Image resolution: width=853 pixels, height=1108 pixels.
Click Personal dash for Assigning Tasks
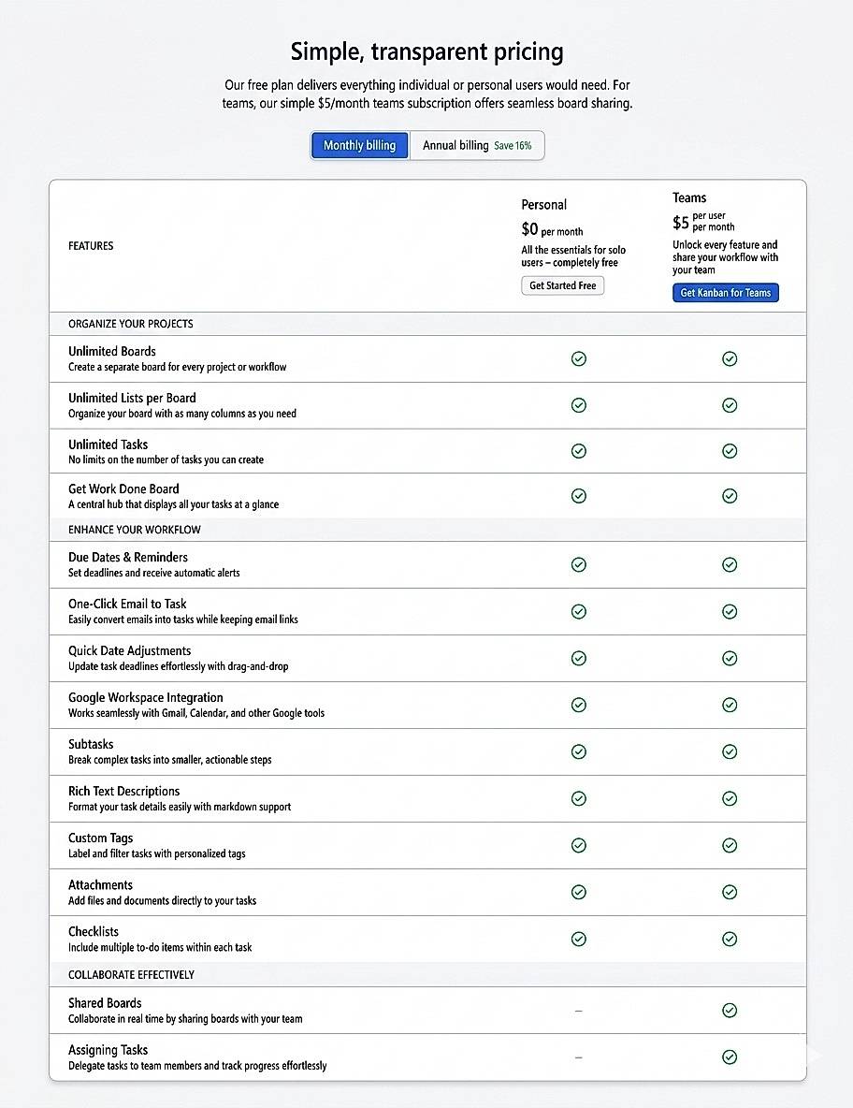pos(578,1057)
